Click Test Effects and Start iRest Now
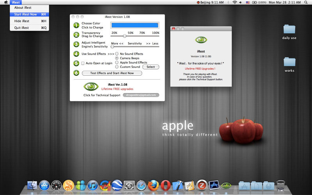Viewport: 312px width, 195px height. (112, 73)
